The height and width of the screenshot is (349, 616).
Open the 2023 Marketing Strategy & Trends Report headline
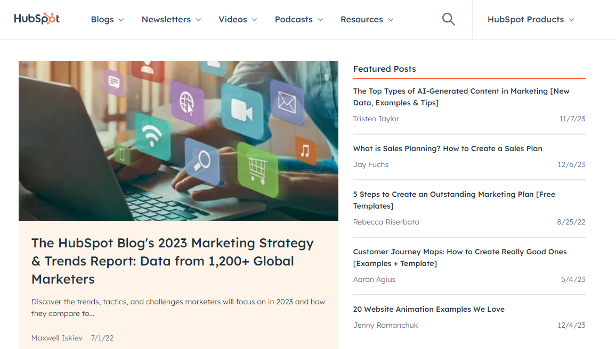(x=173, y=261)
